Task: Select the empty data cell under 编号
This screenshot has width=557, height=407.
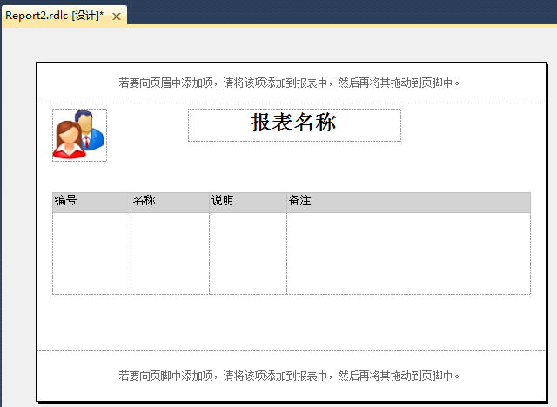Action: 91,254
